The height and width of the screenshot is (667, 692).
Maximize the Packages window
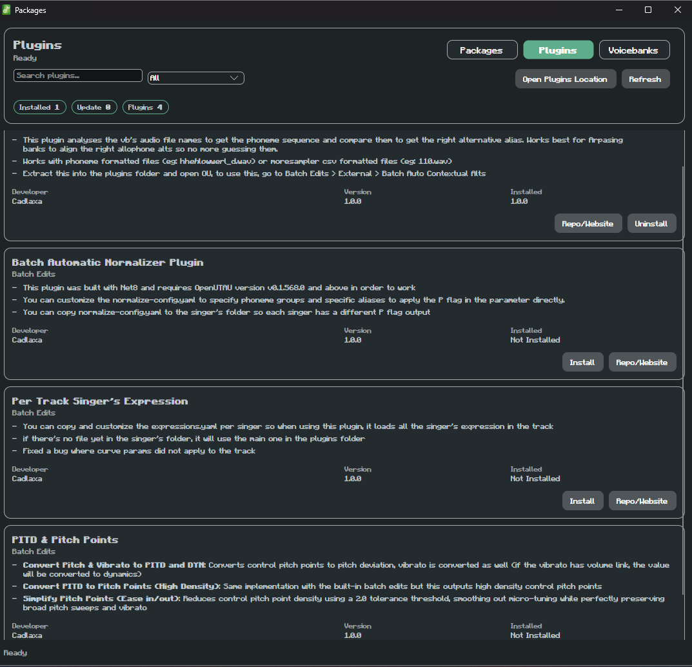648,10
